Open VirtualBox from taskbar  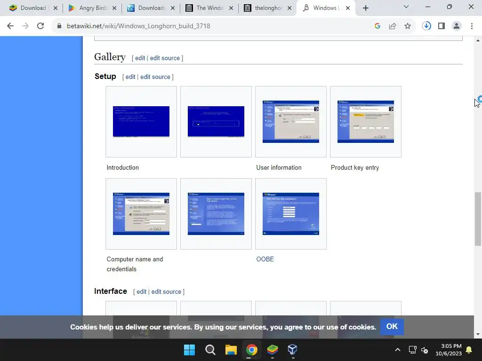[x=293, y=350]
